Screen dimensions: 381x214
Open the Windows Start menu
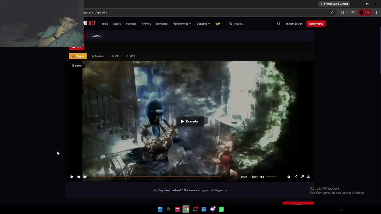(160, 209)
